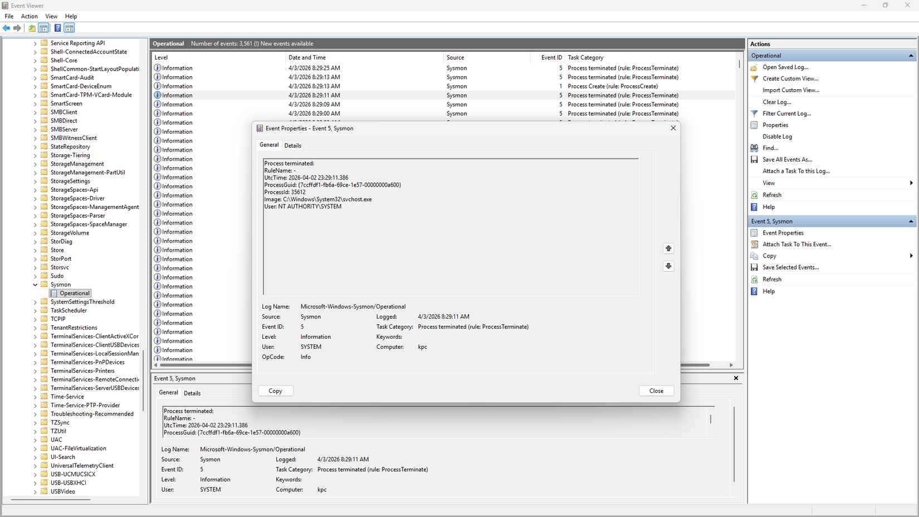919x517 pixels.
Task: Open the Action menu
Action: pyautogui.click(x=29, y=16)
